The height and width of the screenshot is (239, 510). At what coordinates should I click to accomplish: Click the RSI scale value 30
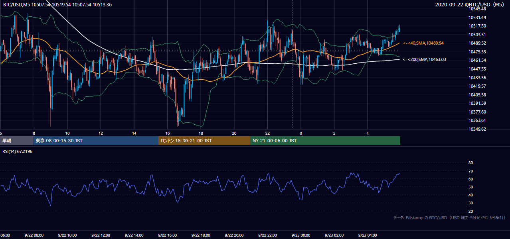pyautogui.click(x=470, y=203)
